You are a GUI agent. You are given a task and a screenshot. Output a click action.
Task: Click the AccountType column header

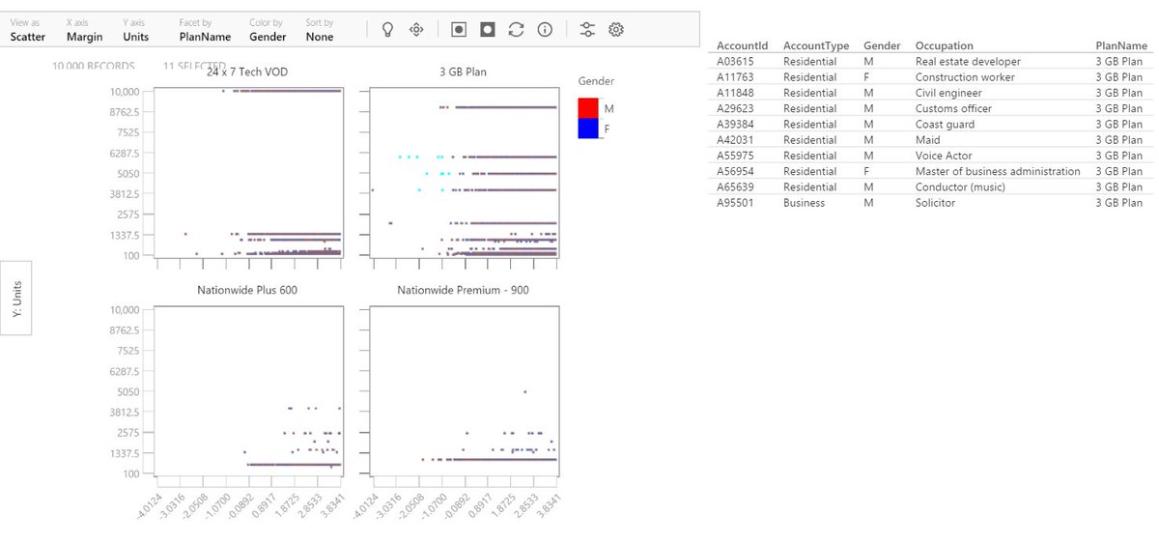pos(816,45)
